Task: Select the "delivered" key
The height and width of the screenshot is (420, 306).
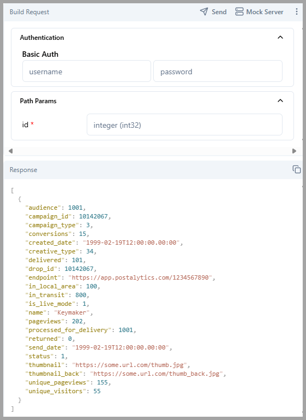Action: (x=45, y=260)
